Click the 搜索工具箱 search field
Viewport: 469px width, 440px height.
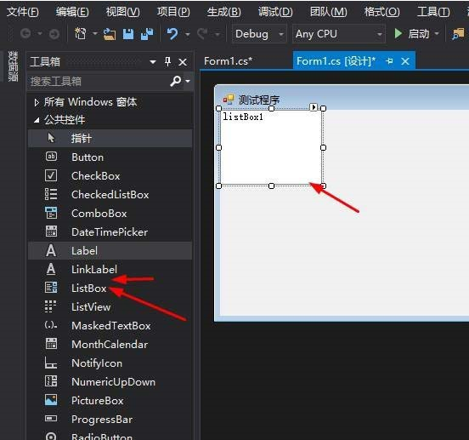tap(99, 81)
